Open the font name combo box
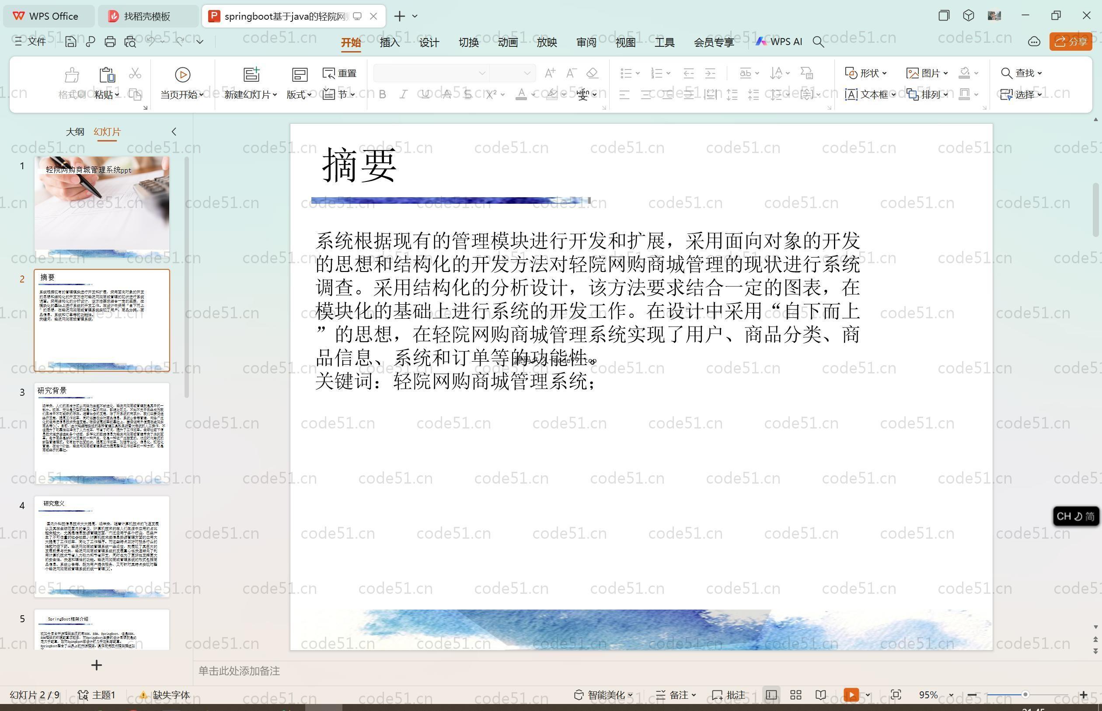1102x711 pixels. (431, 73)
